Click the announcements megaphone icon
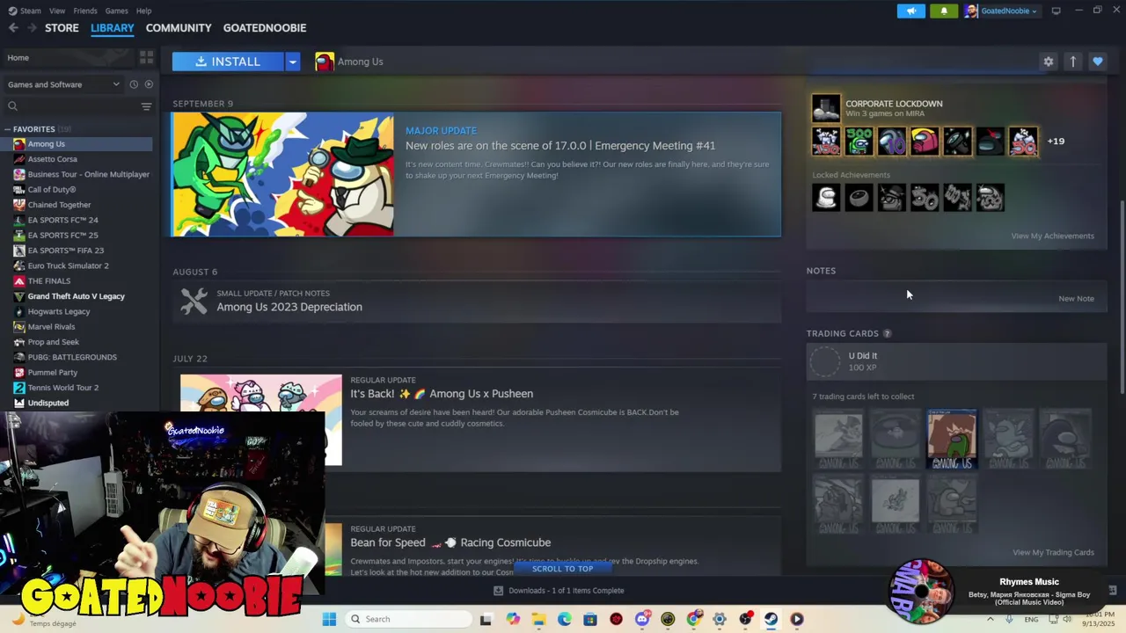Screen dimensions: 1126x633 911,11
